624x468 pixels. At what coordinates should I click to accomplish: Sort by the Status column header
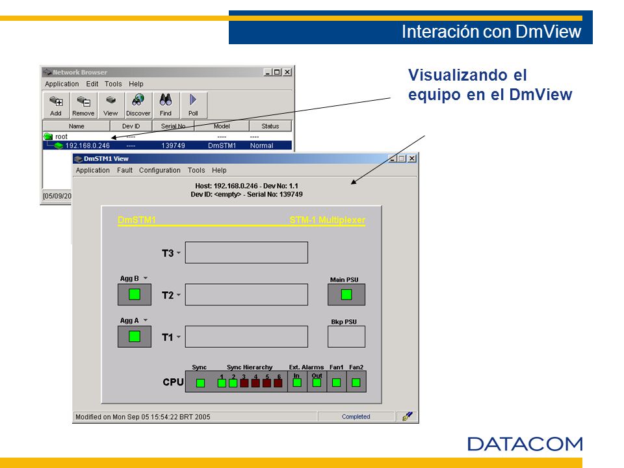pos(270,126)
